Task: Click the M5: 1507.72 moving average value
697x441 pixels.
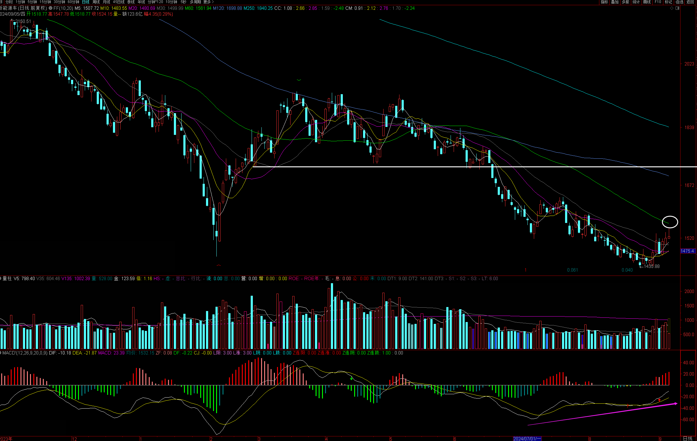Action: 87,8
